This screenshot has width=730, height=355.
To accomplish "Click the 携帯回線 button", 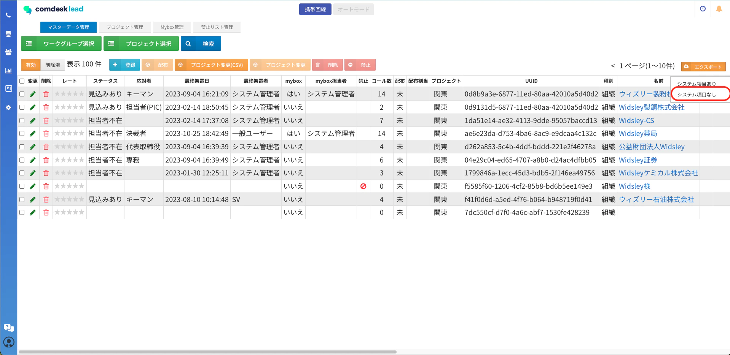I will click(x=315, y=9).
